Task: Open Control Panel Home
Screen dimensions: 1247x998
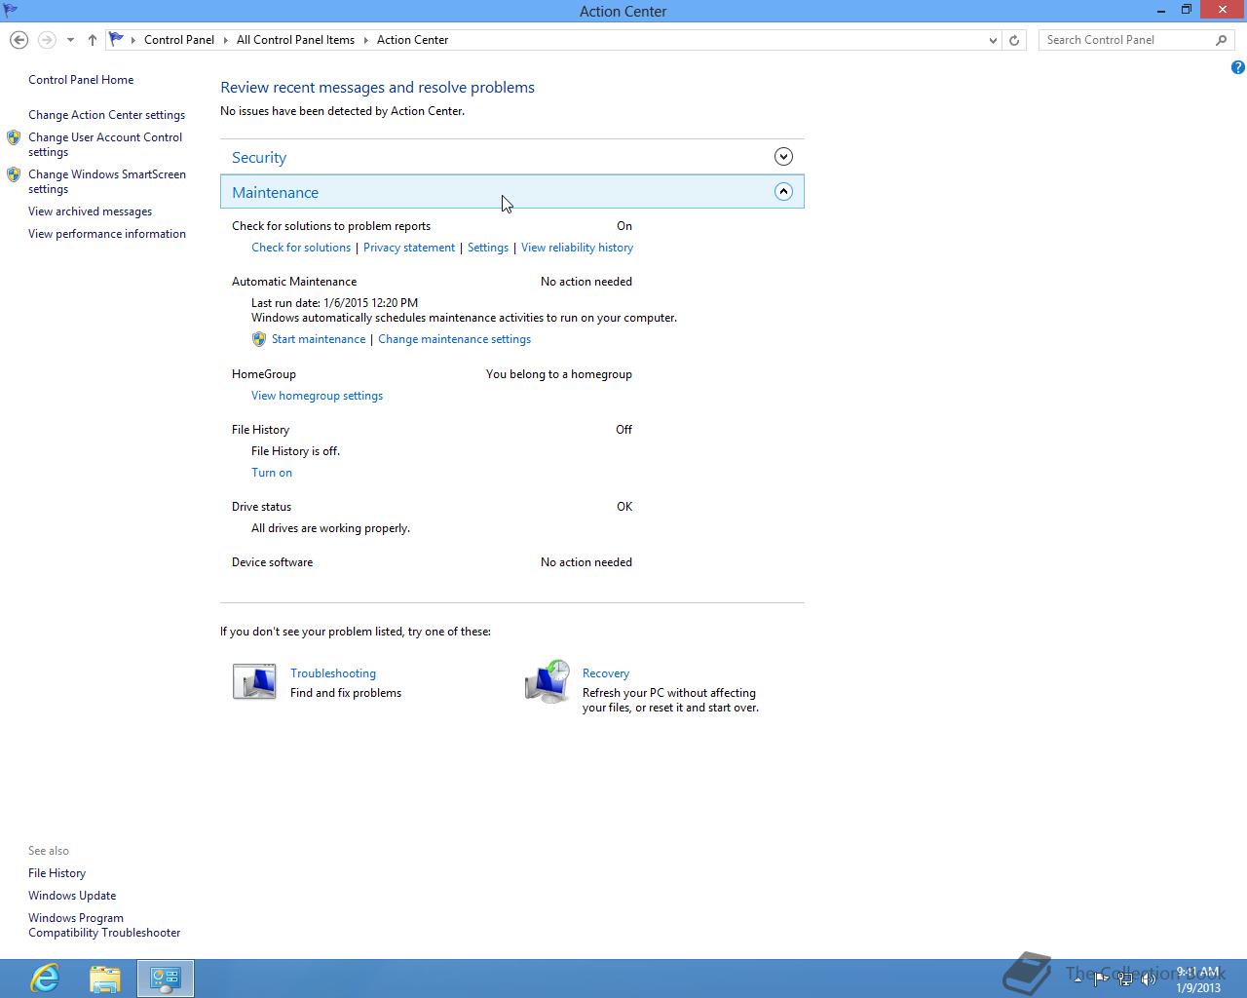Action: coord(81,80)
